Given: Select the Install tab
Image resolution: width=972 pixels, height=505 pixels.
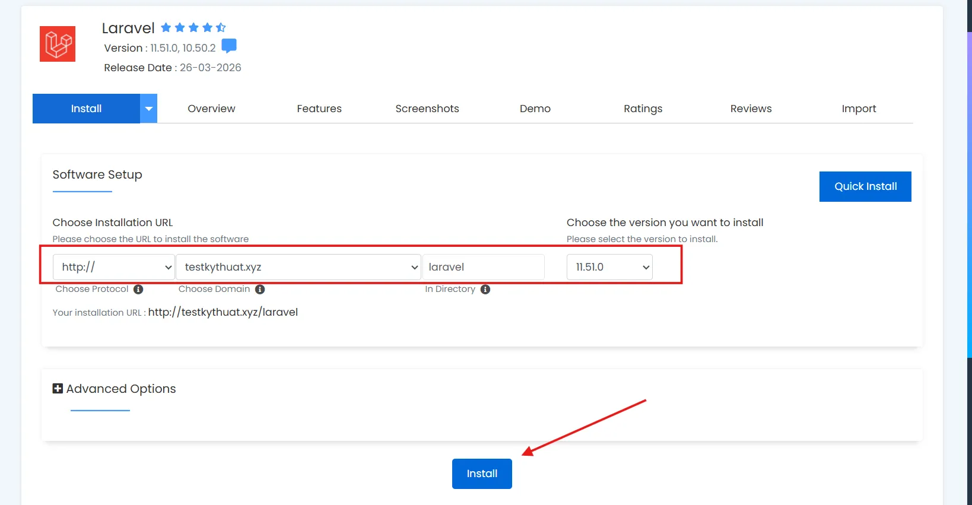Looking at the screenshot, I should point(86,109).
